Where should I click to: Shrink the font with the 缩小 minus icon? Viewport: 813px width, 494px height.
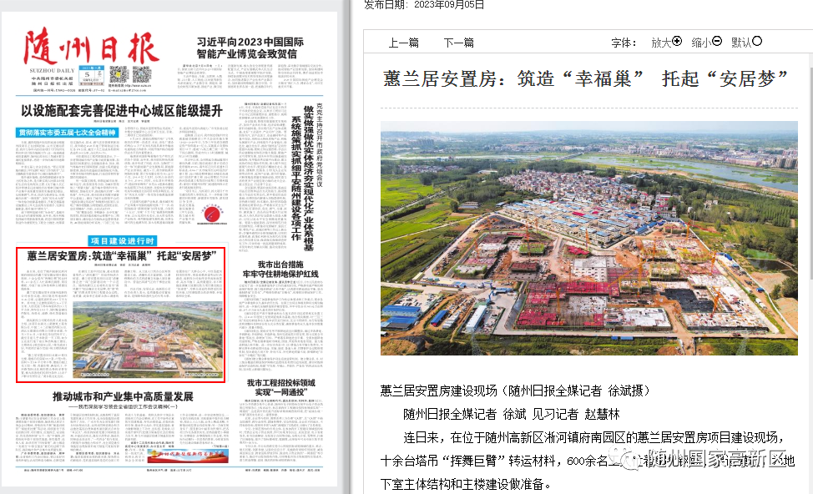717,42
